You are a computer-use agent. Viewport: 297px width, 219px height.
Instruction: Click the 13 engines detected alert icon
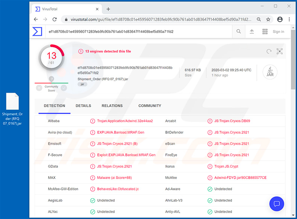(81, 51)
